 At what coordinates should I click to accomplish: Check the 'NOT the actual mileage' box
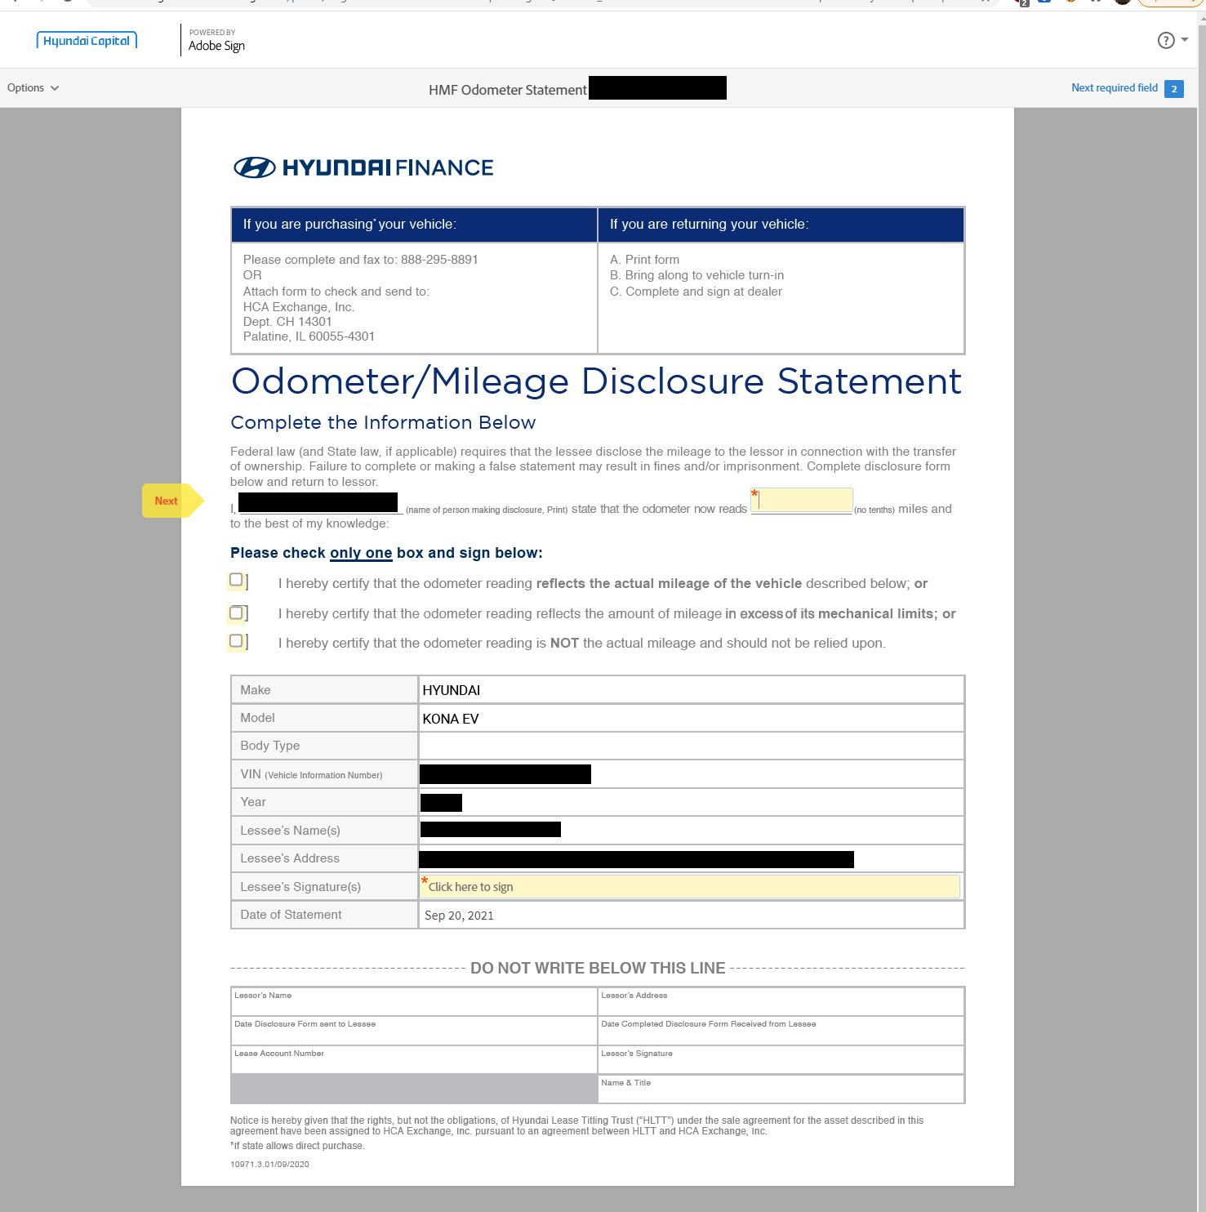(x=236, y=641)
